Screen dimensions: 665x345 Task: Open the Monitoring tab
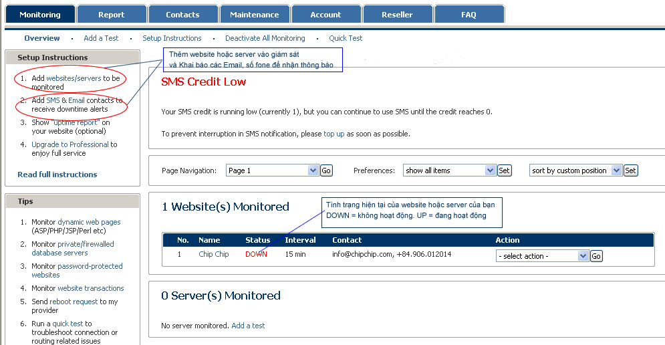(x=40, y=15)
